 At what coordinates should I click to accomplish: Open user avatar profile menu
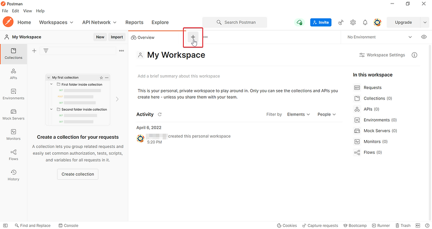(x=377, y=22)
